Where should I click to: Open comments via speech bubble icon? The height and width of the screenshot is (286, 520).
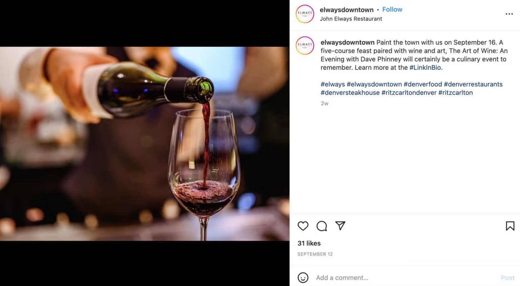pyautogui.click(x=322, y=226)
